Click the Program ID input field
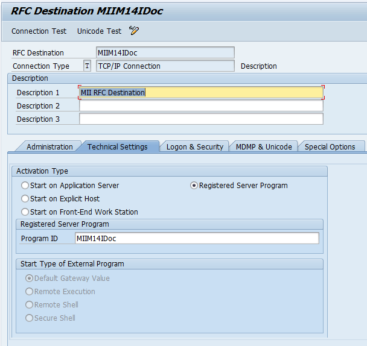 196,238
